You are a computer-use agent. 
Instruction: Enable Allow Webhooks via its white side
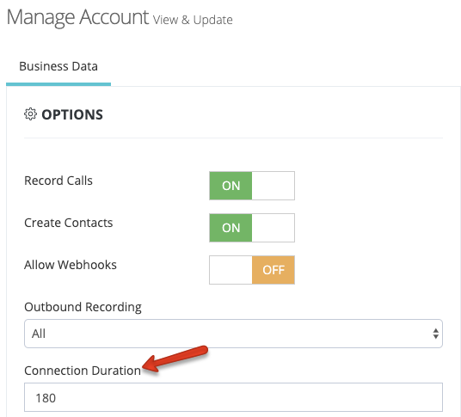(230, 270)
